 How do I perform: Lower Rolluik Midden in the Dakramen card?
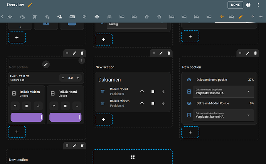point(163,103)
